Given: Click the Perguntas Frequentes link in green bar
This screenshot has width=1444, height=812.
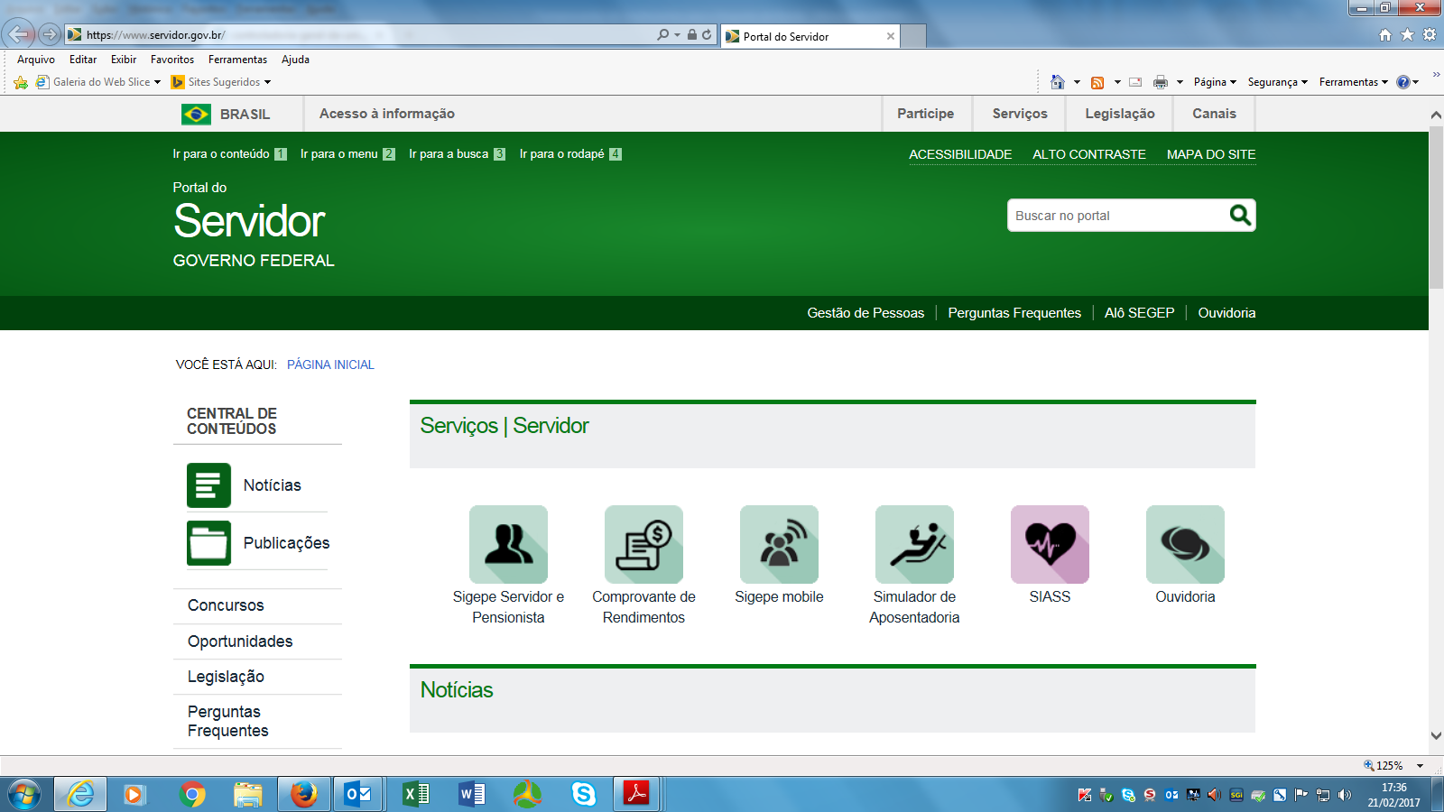Looking at the screenshot, I should pos(1014,313).
